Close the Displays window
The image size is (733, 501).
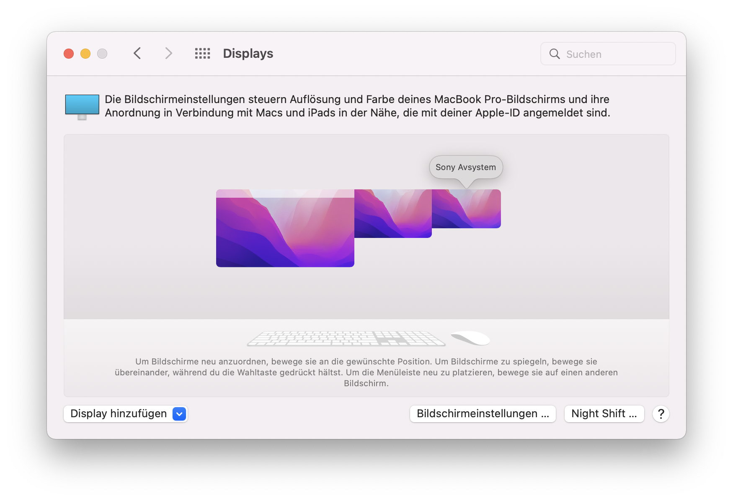pos(69,54)
